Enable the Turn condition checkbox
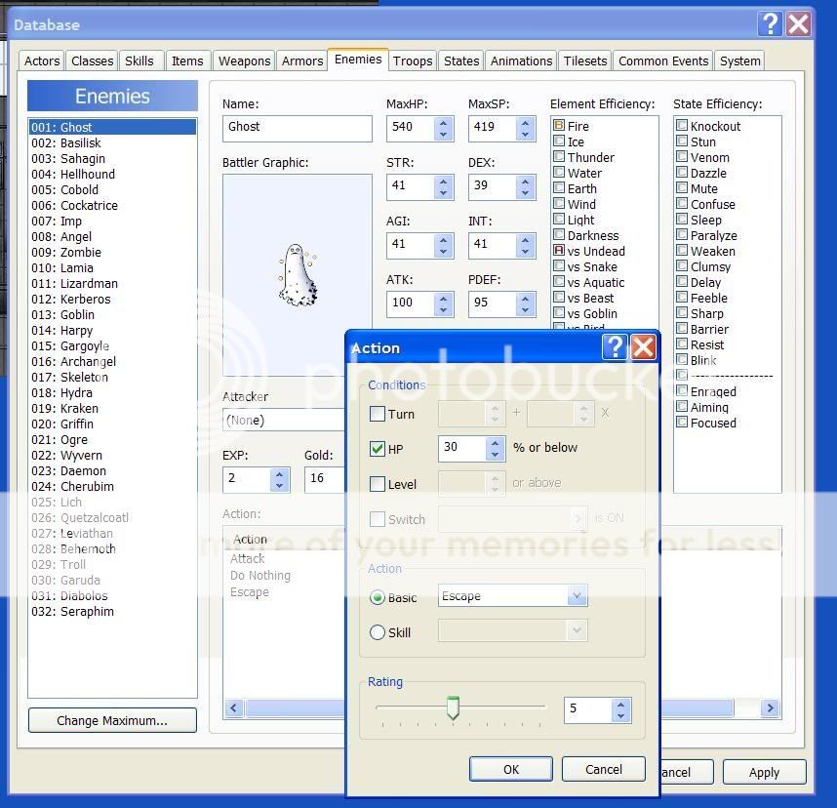 pyautogui.click(x=378, y=414)
